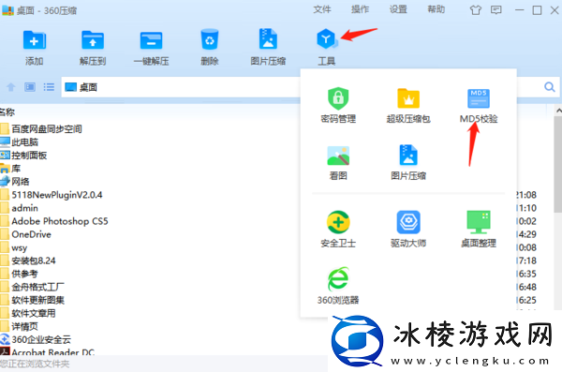
Task: Select the 软件文章用 folder
Action: tap(28, 313)
